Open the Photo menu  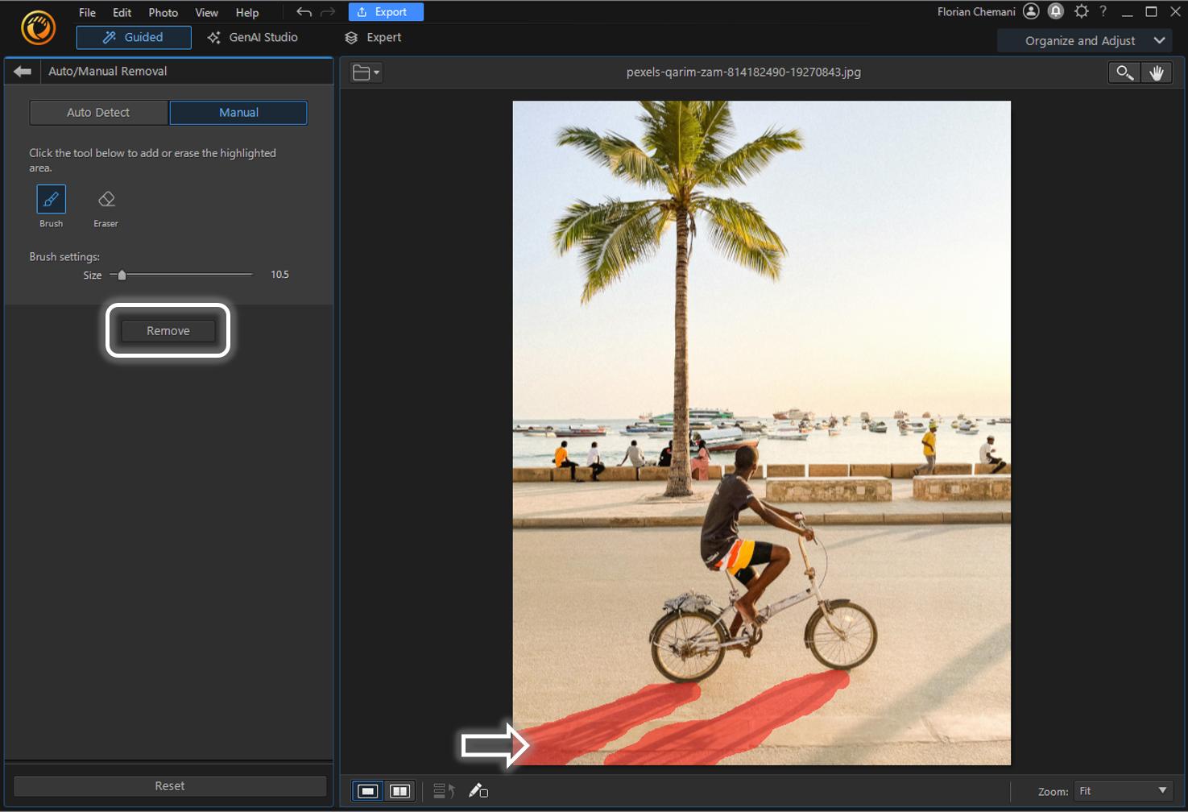(x=163, y=12)
